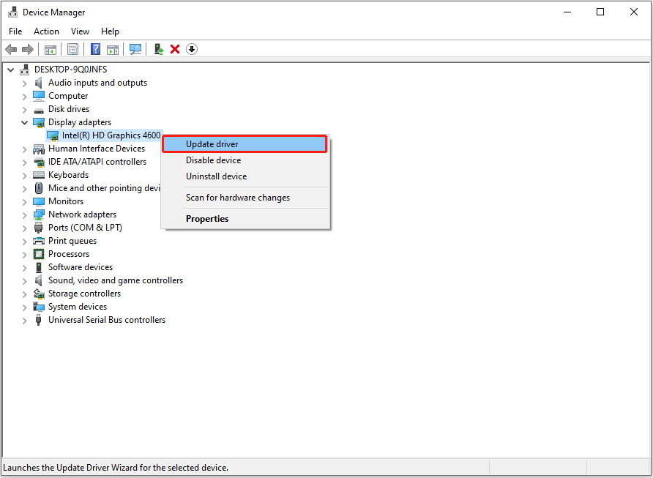Select the Display adapters label

pyautogui.click(x=80, y=122)
